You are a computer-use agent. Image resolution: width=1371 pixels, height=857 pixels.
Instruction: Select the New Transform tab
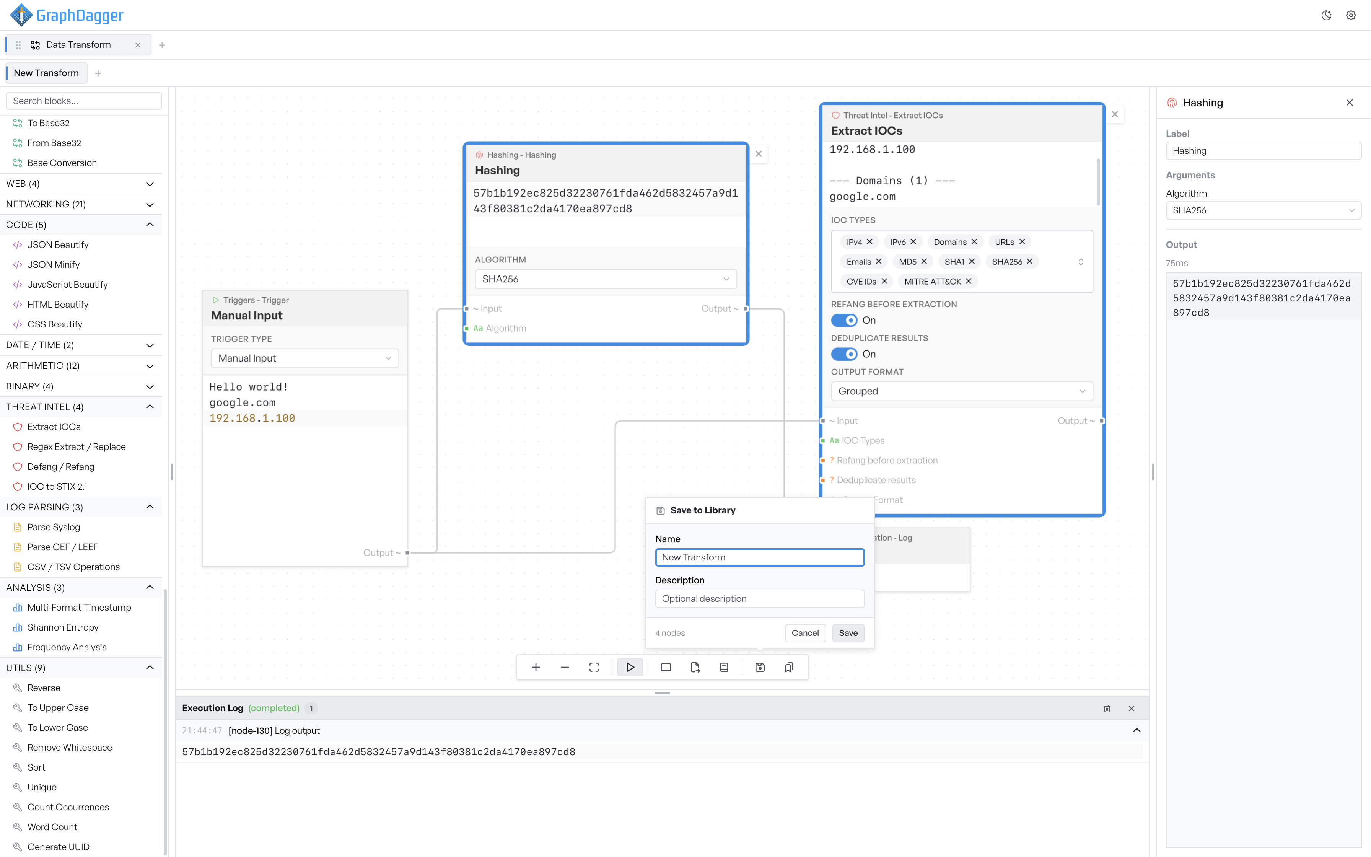pyautogui.click(x=46, y=73)
